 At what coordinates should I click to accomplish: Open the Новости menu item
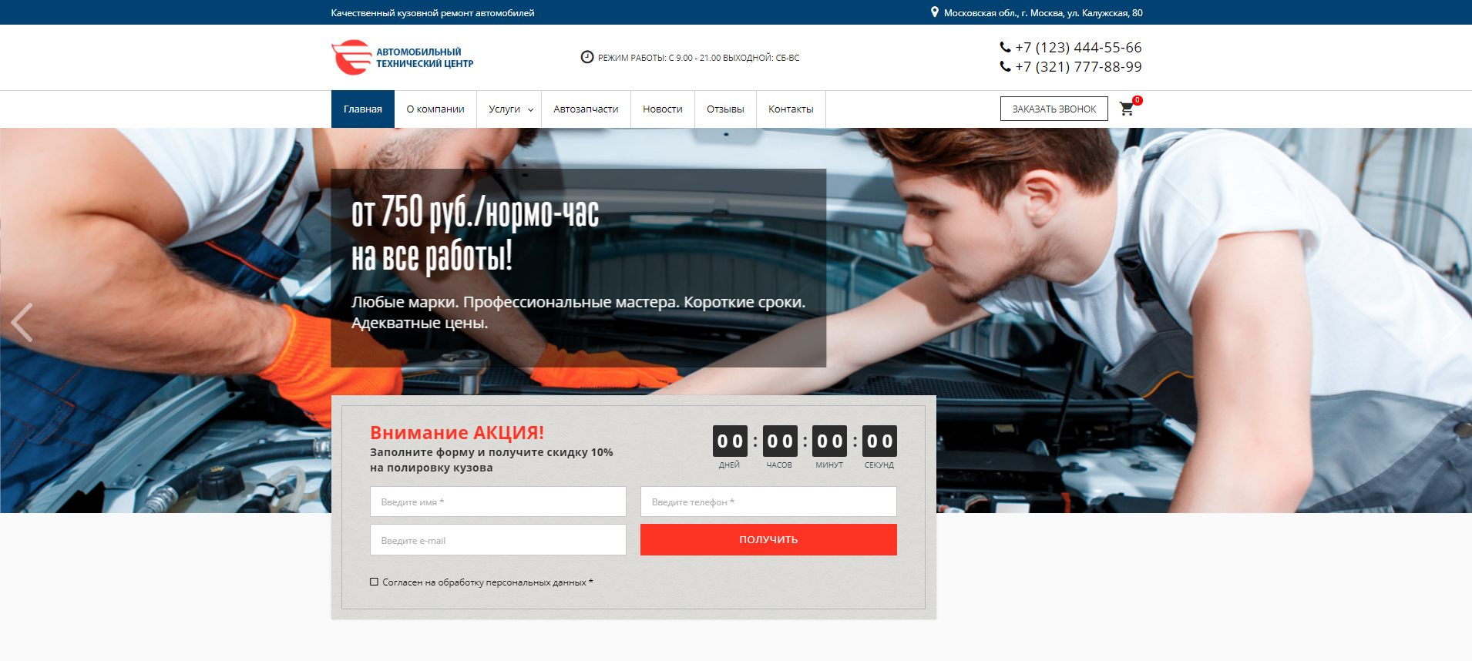point(663,109)
